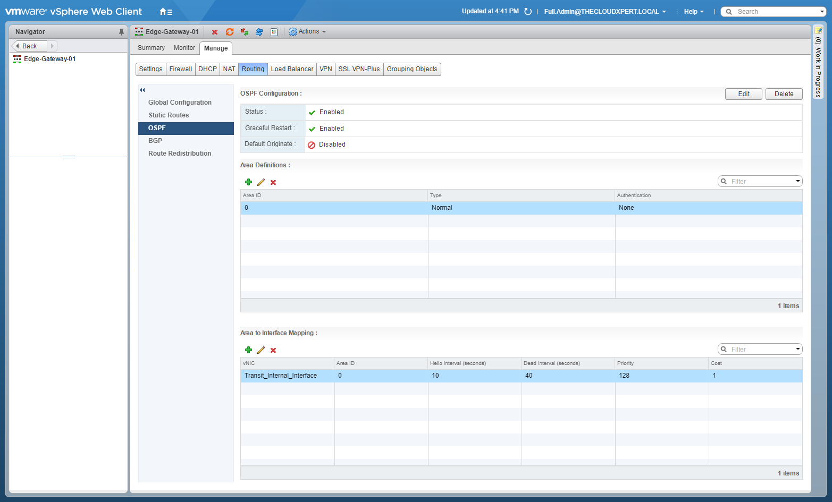The image size is (832, 502).
Task: Open Area Definitions filter dropdown arrow
Action: pos(797,182)
